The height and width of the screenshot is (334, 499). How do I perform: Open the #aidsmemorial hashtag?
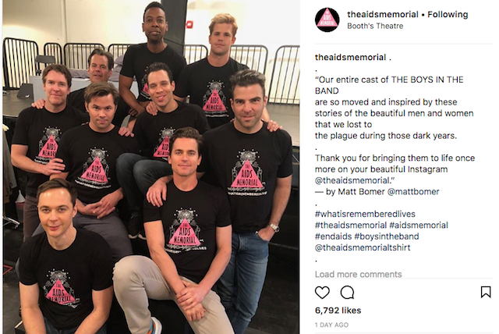[419, 225]
